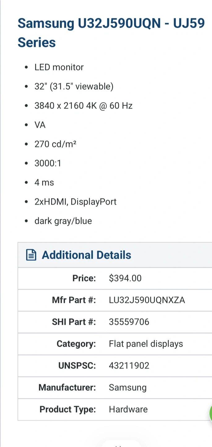Image resolution: width=212 pixels, height=447 pixels.
Task: Tap the partially visible button at page bottom
Action: click(x=121, y=443)
